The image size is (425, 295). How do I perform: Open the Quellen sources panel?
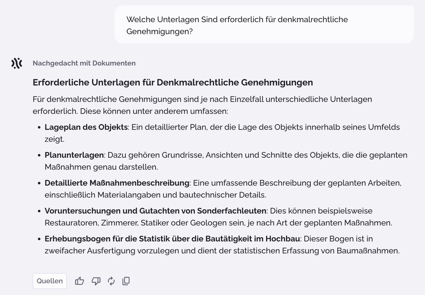pos(50,281)
